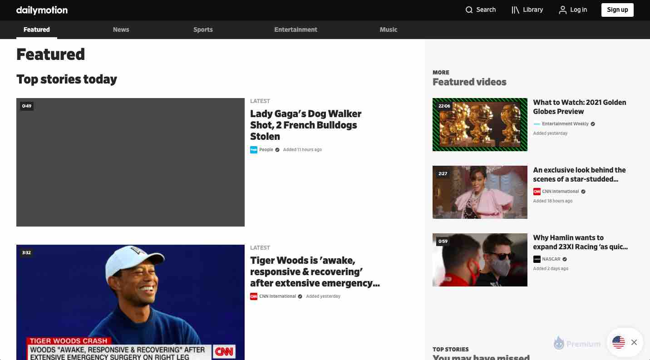Viewport: 650px width, 360px height.
Task: Open What to Watch: 2021 Golden Globes title
Action: click(580, 107)
